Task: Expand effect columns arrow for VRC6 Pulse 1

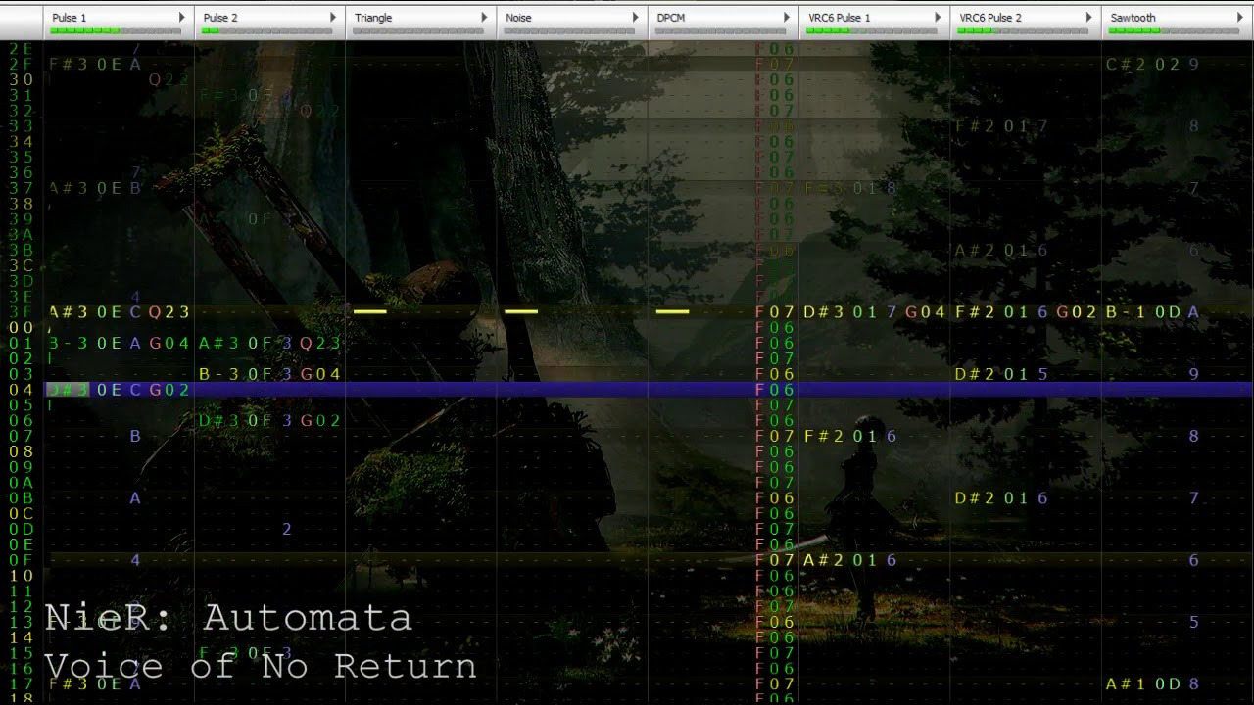Action: (938, 18)
